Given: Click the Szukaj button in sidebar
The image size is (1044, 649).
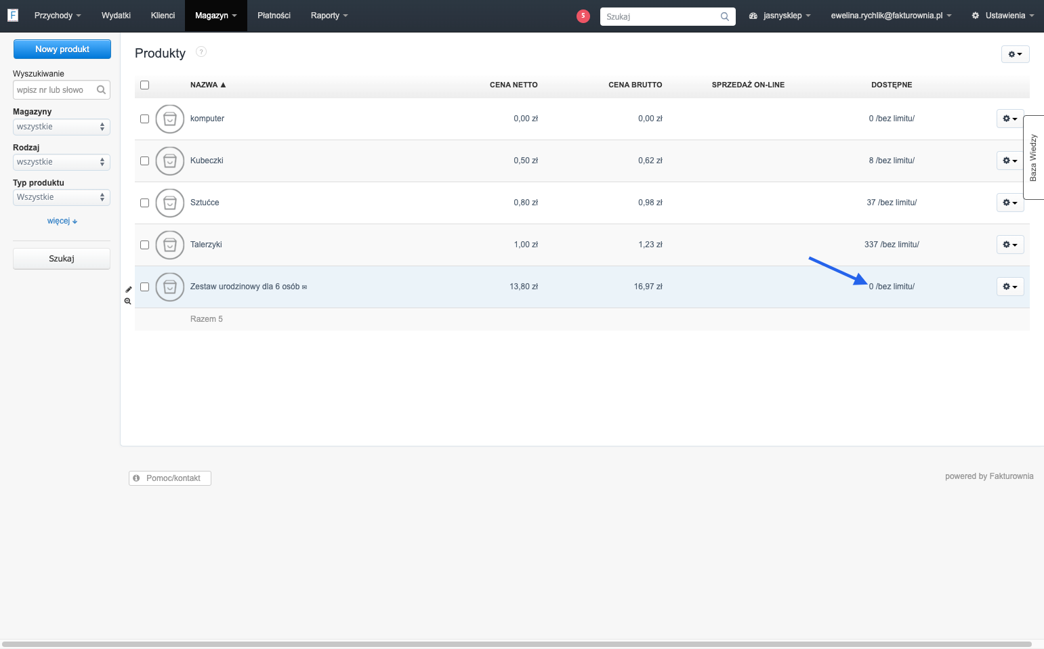Looking at the screenshot, I should 62,259.
